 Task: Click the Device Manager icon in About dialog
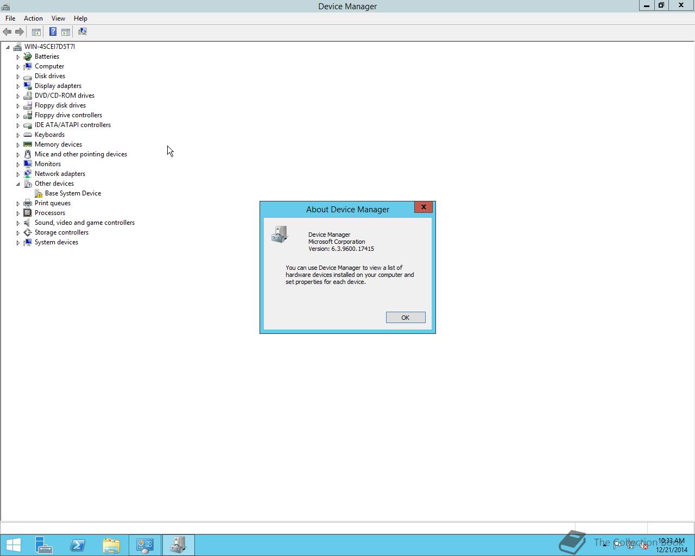280,235
